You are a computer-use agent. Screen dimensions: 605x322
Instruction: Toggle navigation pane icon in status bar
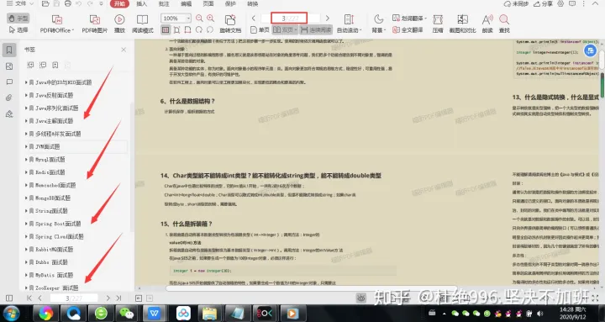[x=9, y=298]
